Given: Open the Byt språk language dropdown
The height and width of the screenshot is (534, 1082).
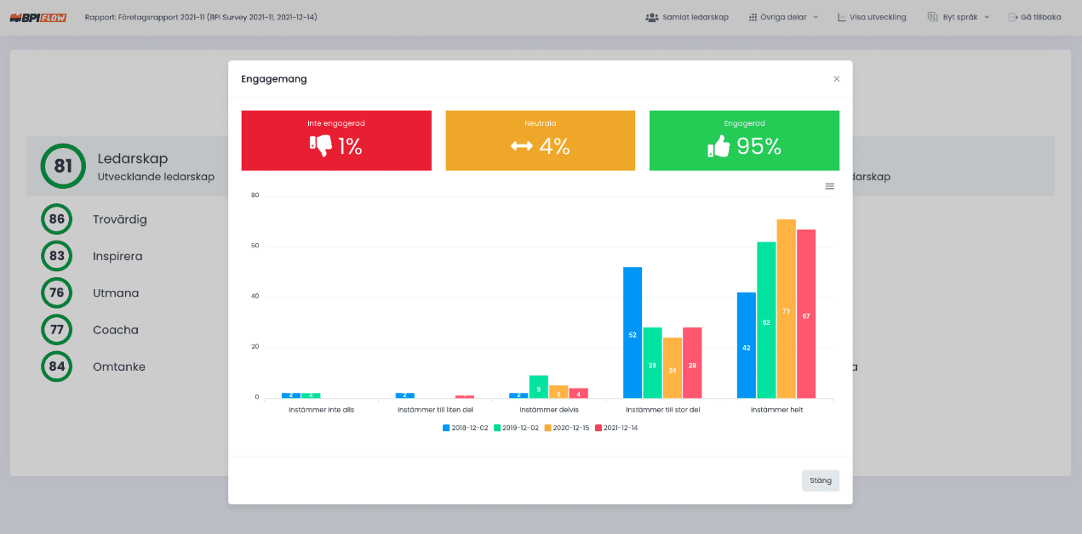Looking at the screenshot, I should tap(959, 17).
